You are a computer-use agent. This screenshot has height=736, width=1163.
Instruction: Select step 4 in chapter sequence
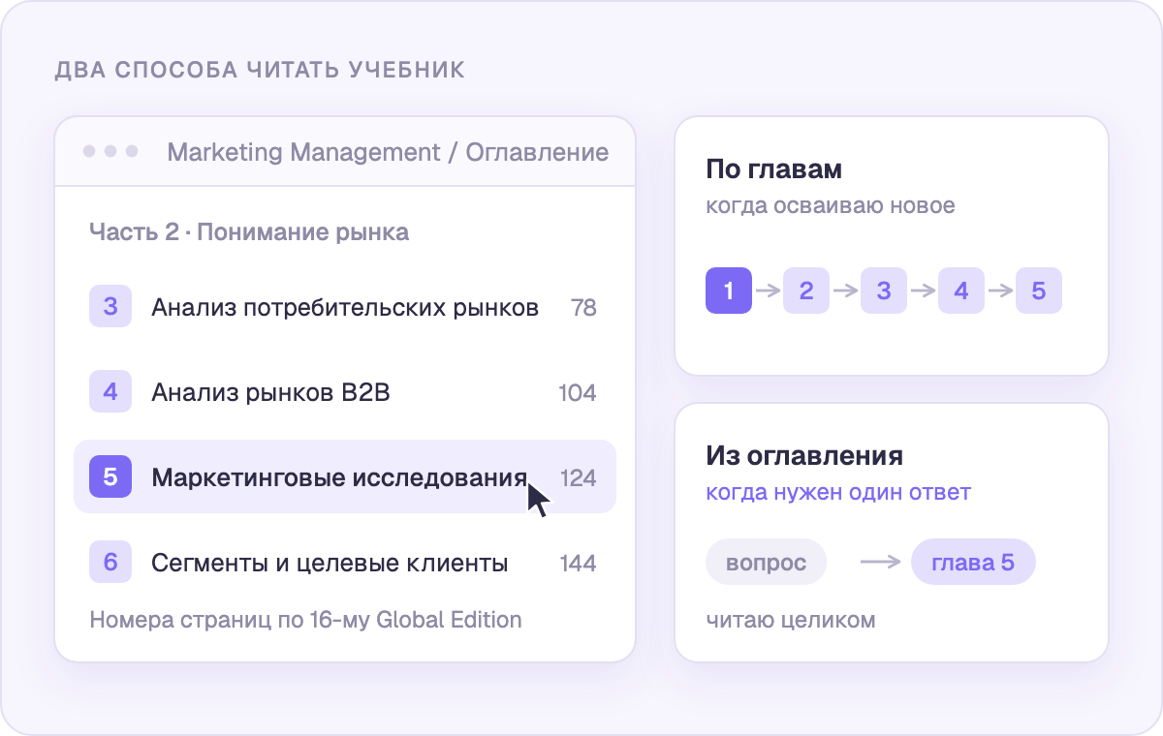click(961, 291)
